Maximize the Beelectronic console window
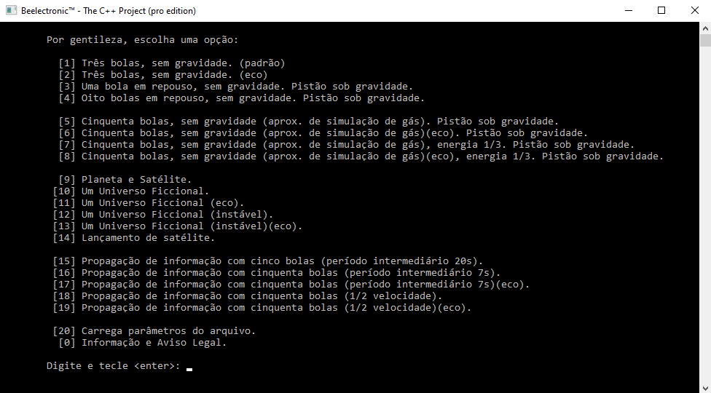Image resolution: width=711 pixels, height=393 pixels. 661,11
